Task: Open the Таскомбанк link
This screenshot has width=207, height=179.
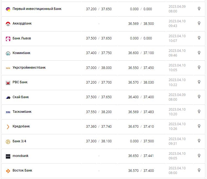Action: 22,112
